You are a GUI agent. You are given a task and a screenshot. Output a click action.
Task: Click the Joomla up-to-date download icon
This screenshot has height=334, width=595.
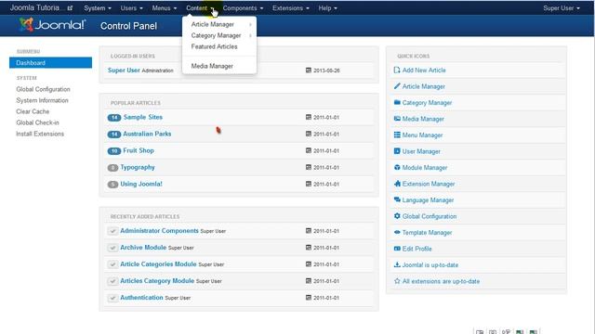point(397,264)
